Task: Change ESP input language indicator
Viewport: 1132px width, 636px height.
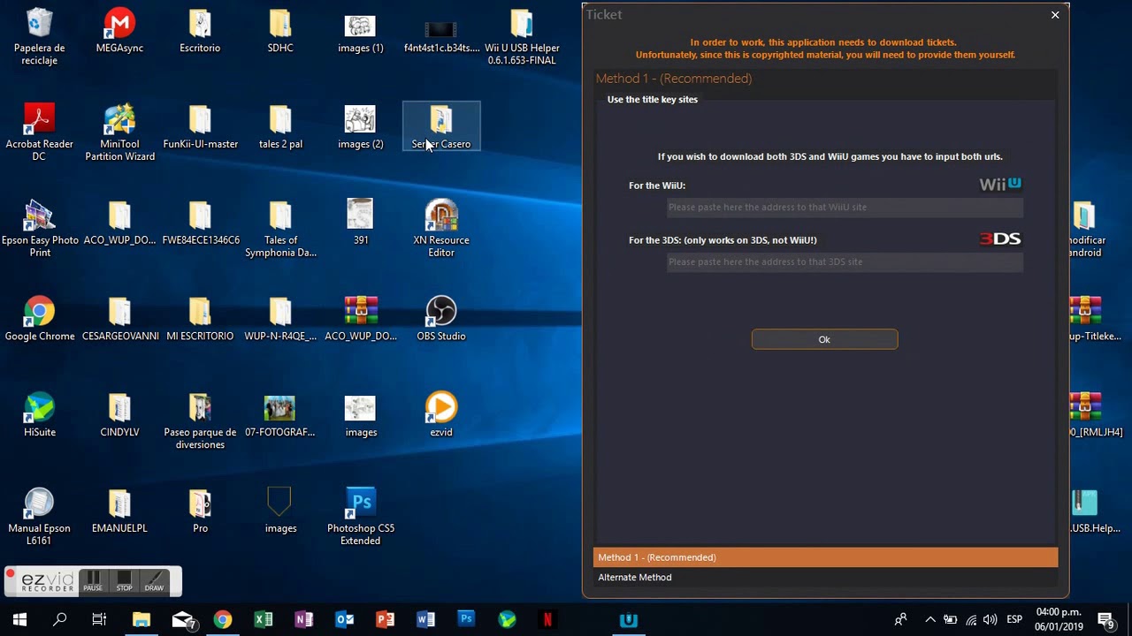Action: (1014, 620)
